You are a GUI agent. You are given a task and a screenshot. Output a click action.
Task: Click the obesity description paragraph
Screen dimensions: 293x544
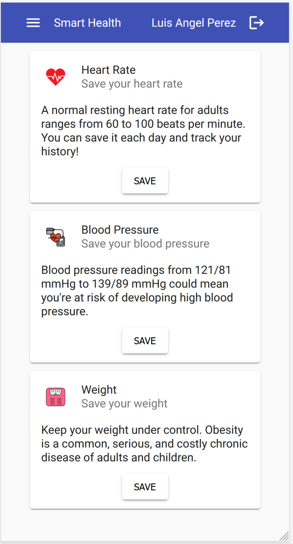144,444
